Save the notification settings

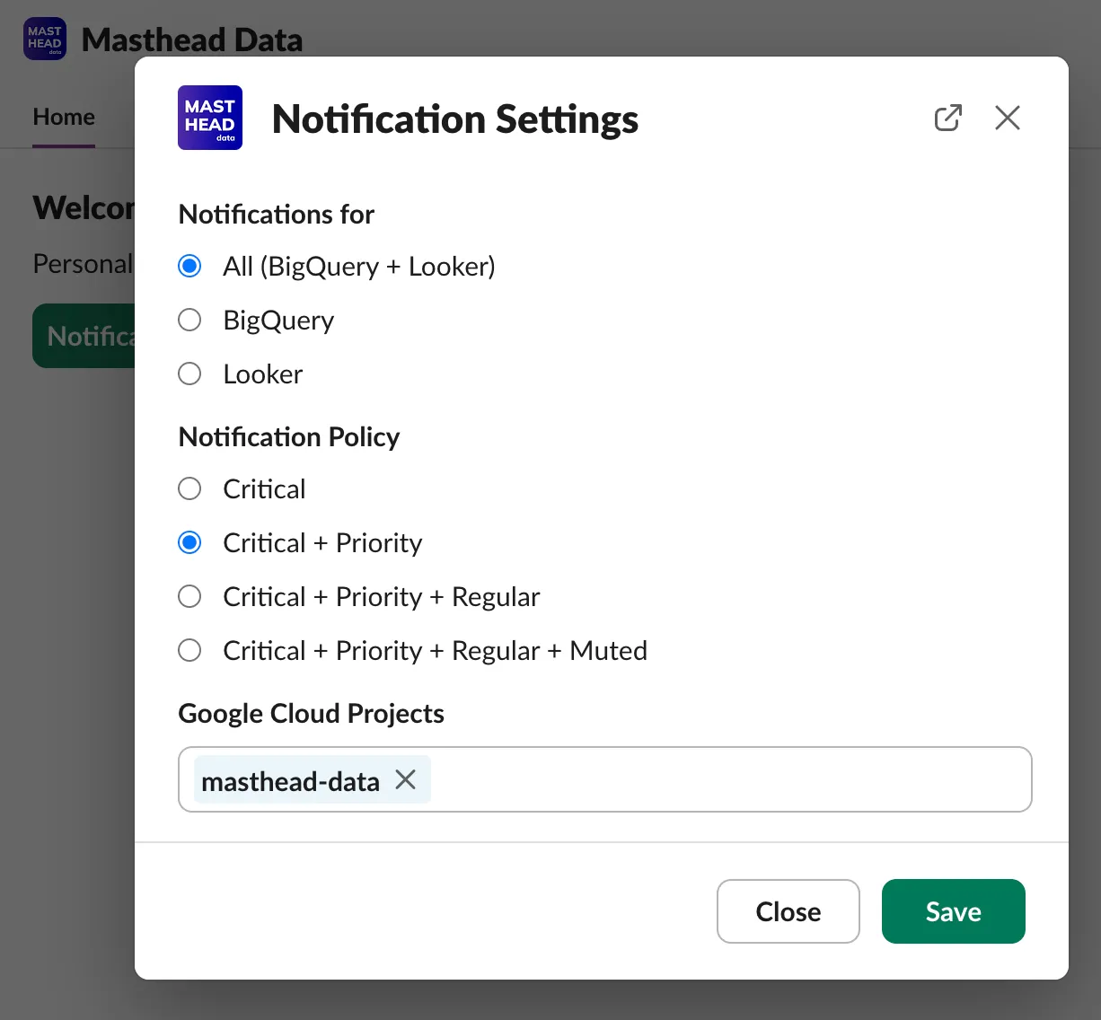953,911
